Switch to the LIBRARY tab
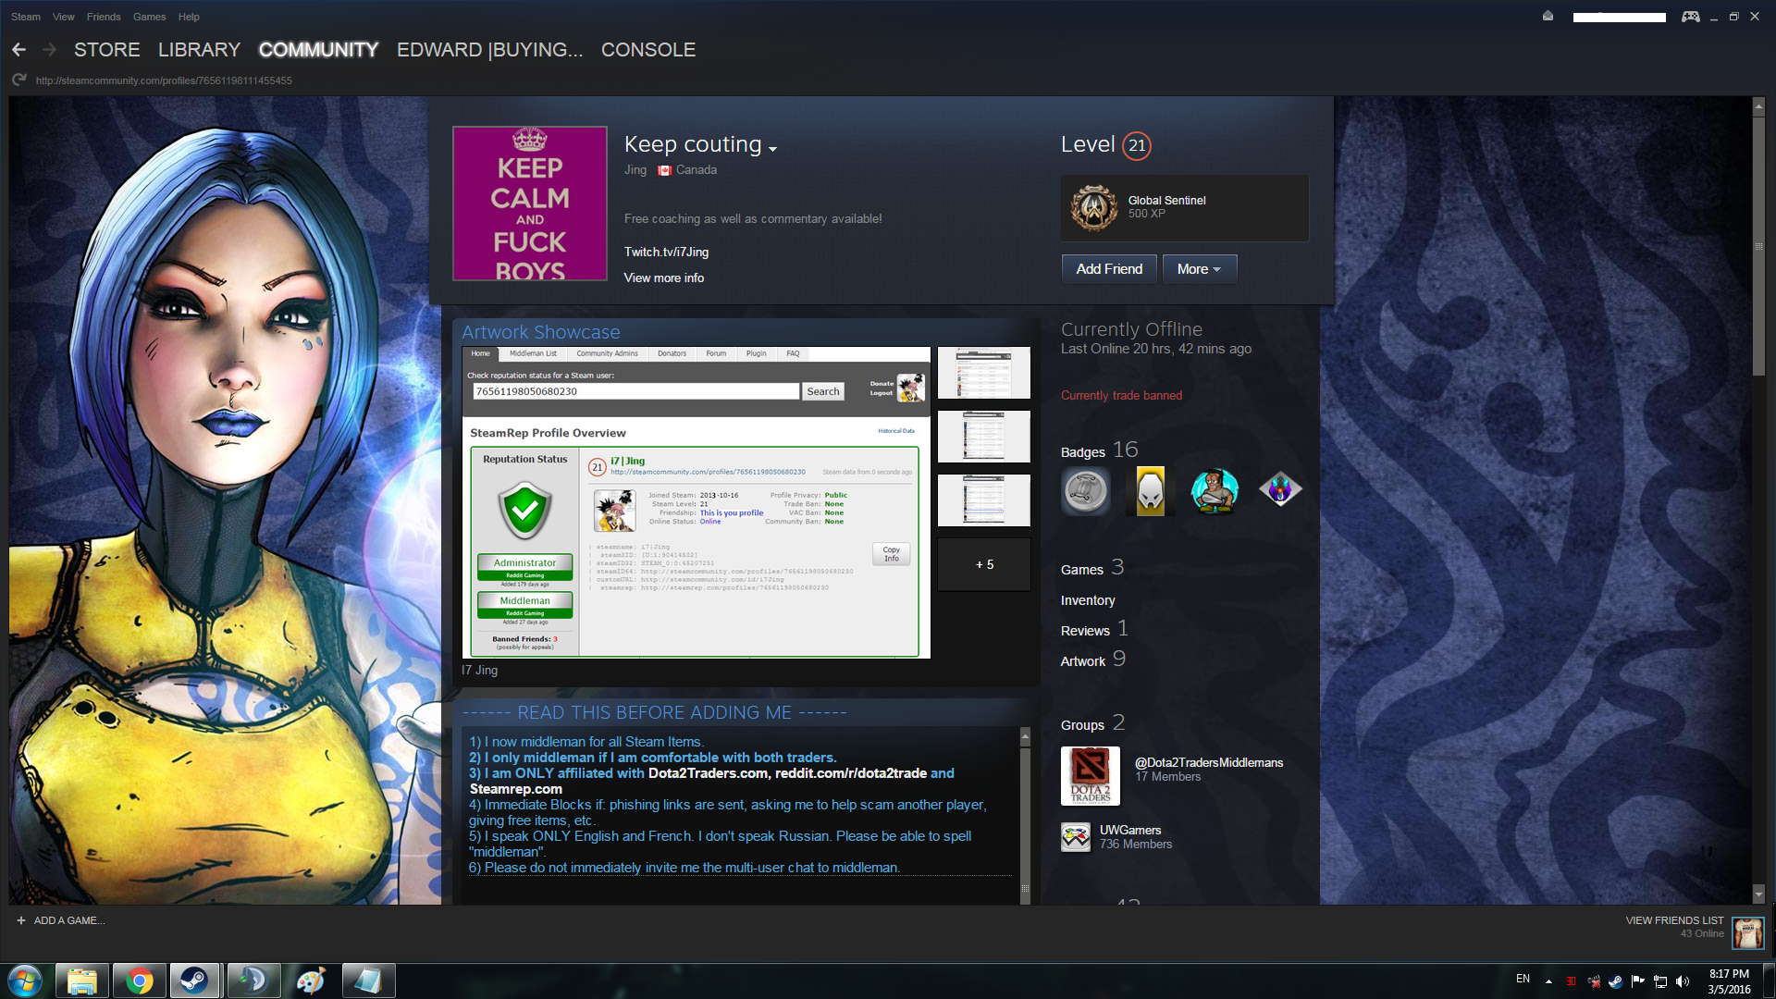This screenshot has height=999, width=1776. click(x=199, y=50)
